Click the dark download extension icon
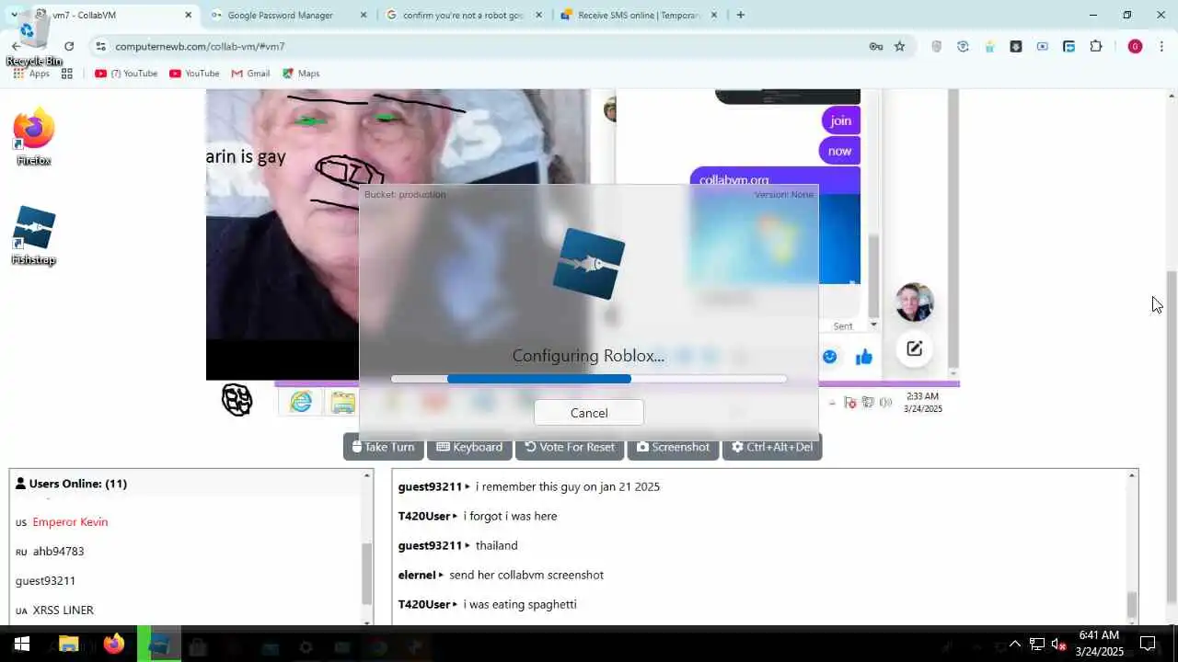This screenshot has height=662, width=1178. click(x=1016, y=46)
